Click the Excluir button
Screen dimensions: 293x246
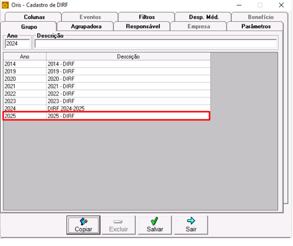pos(118,225)
